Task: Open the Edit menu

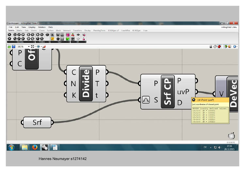Action: (17, 27)
